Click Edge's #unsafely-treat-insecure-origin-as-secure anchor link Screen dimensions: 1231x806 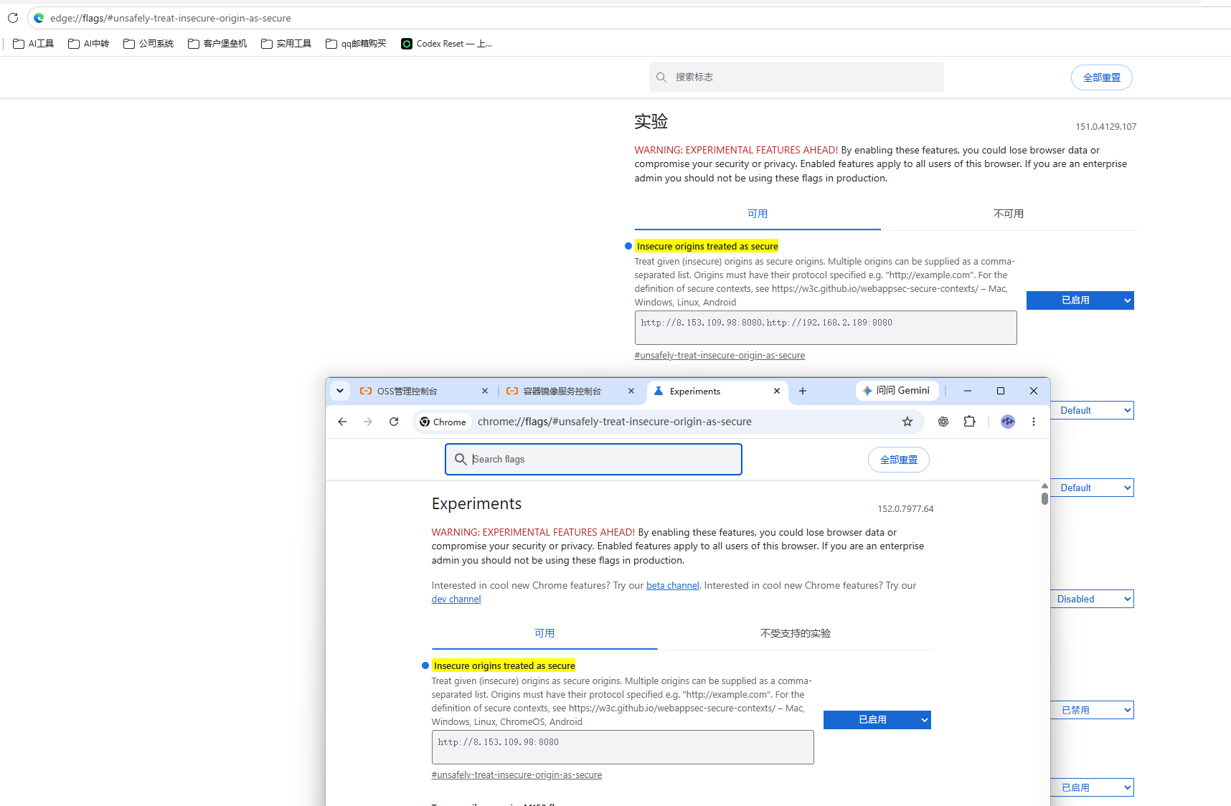(x=720, y=355)
